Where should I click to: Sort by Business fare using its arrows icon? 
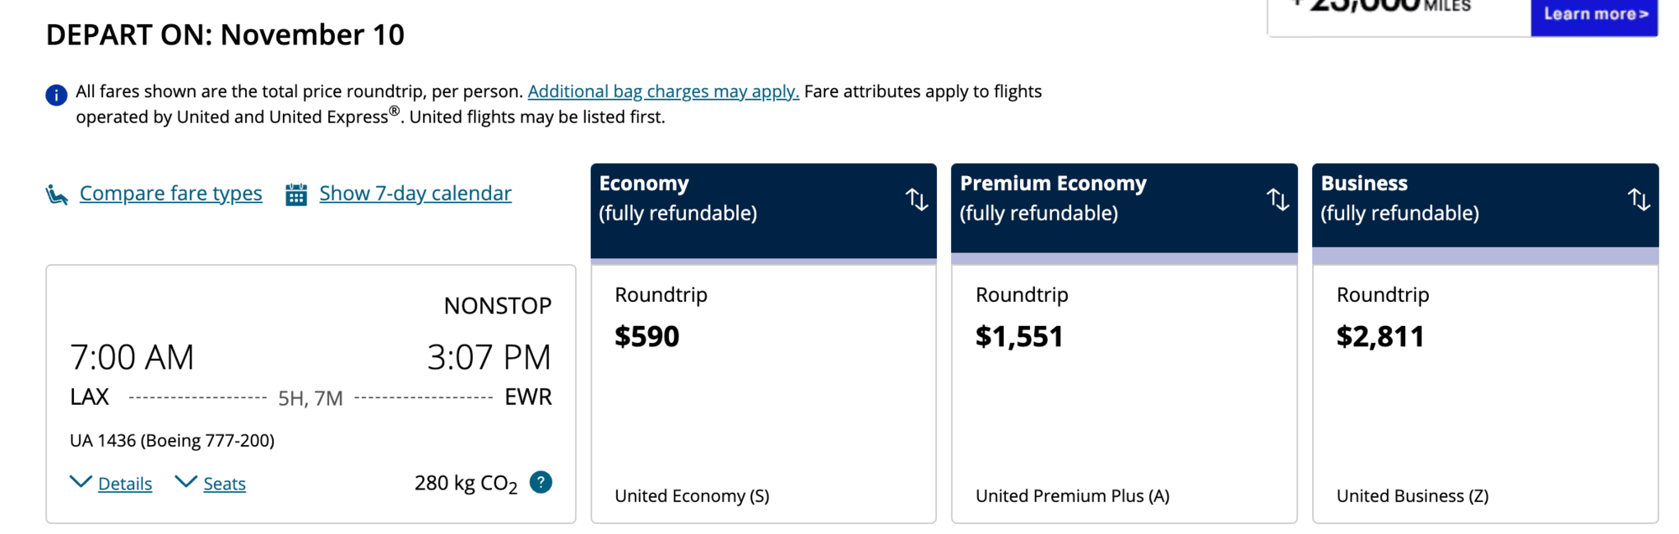(x=1639, y=200)
